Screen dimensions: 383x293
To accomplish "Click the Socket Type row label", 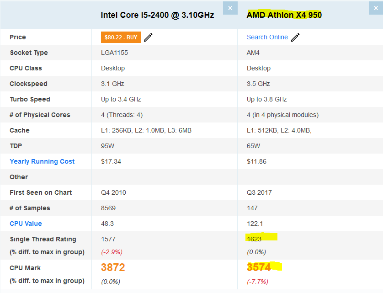I will [x=29, y=53].
